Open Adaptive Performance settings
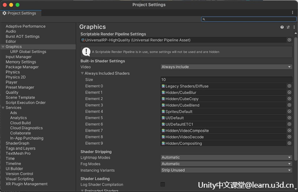 (25, 26)
